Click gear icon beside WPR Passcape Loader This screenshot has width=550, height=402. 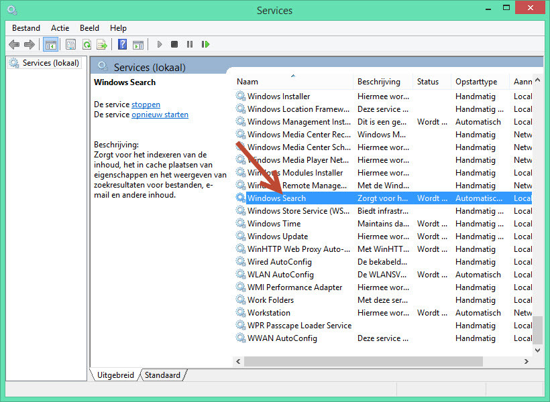click(241, 325)
